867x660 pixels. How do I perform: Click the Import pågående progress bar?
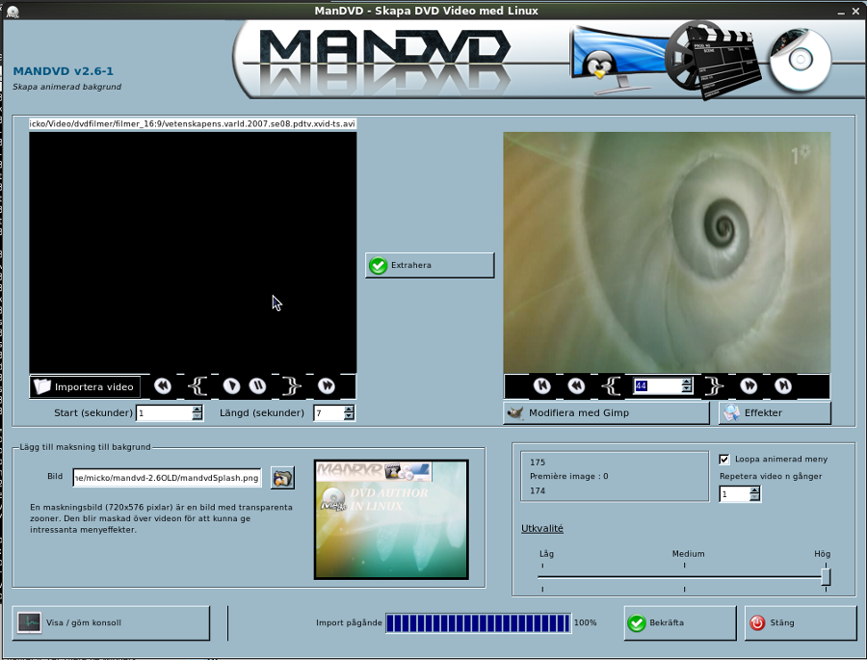coord(478,623)
